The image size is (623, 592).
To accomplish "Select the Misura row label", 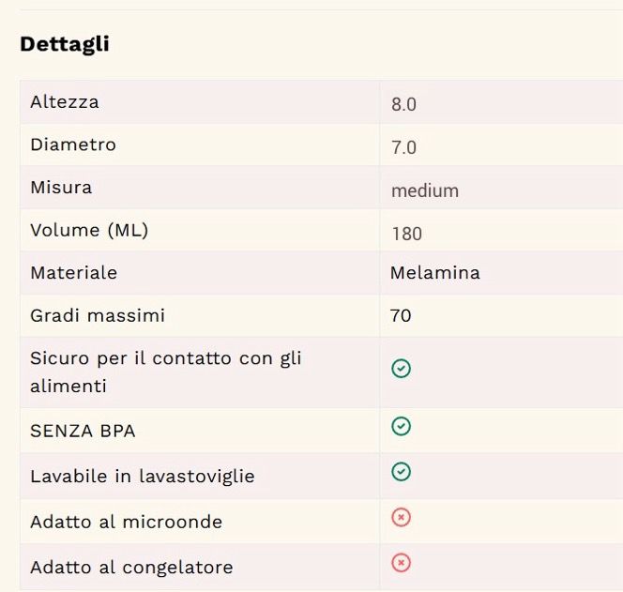I will tap(61, 187).
